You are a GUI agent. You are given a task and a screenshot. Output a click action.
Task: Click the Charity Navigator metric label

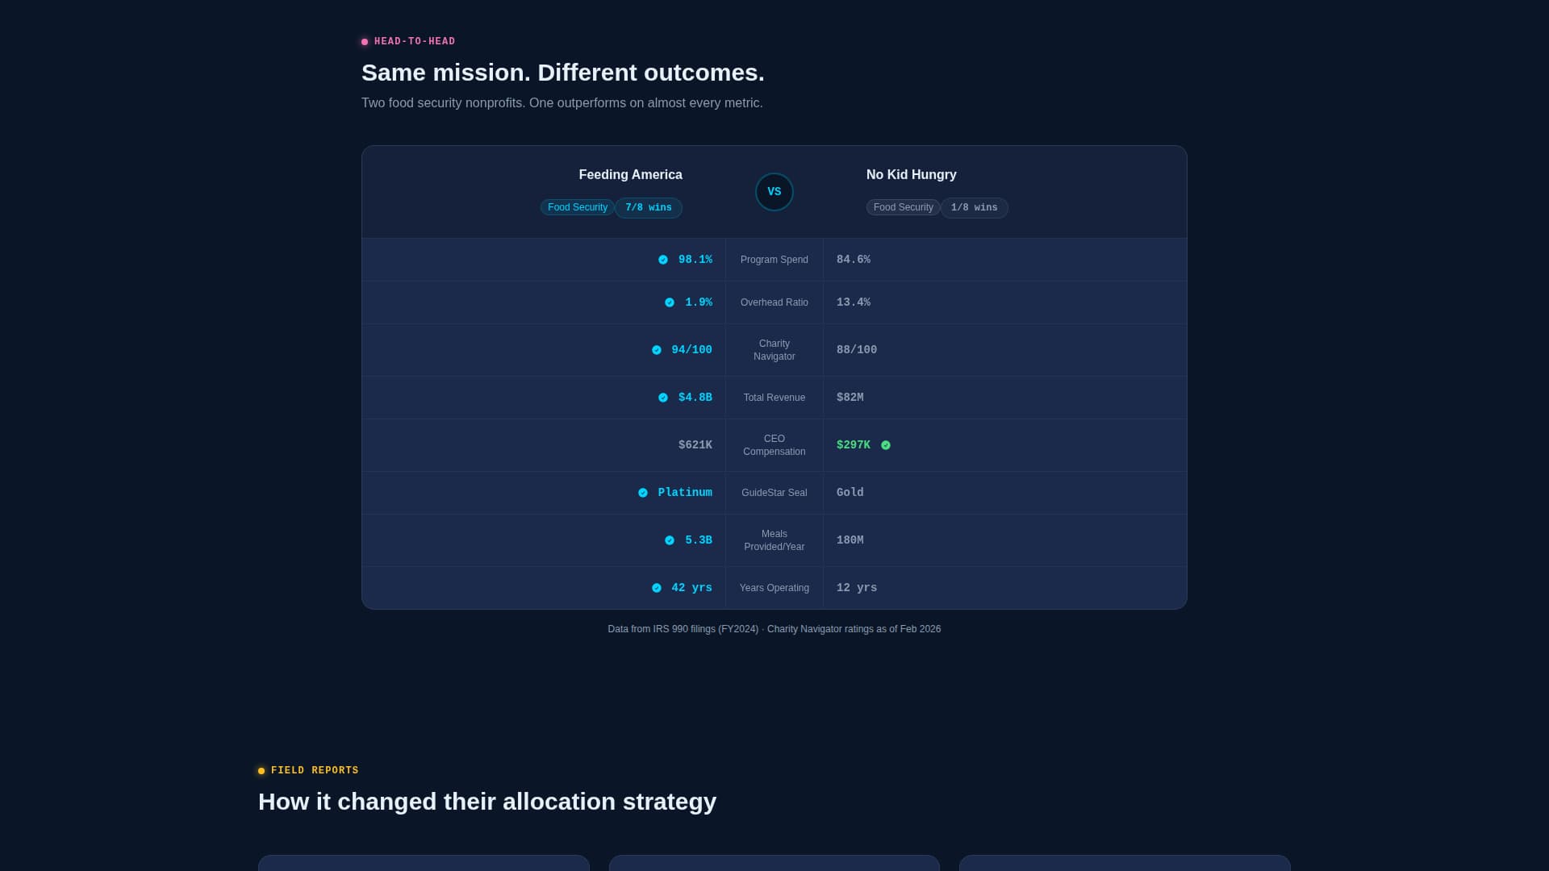[x=774, y=350]
